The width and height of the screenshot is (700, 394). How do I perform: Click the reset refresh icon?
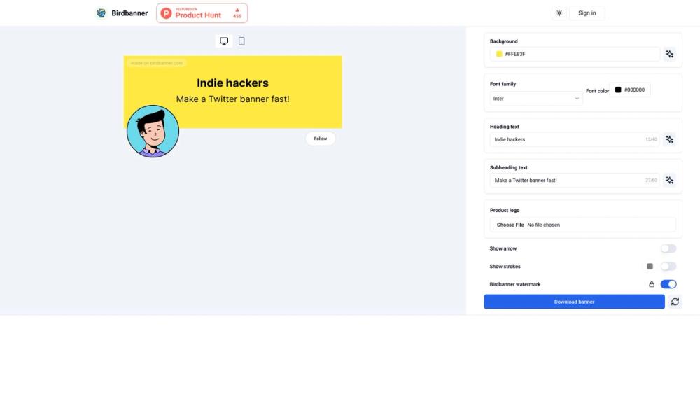point(675,302)
